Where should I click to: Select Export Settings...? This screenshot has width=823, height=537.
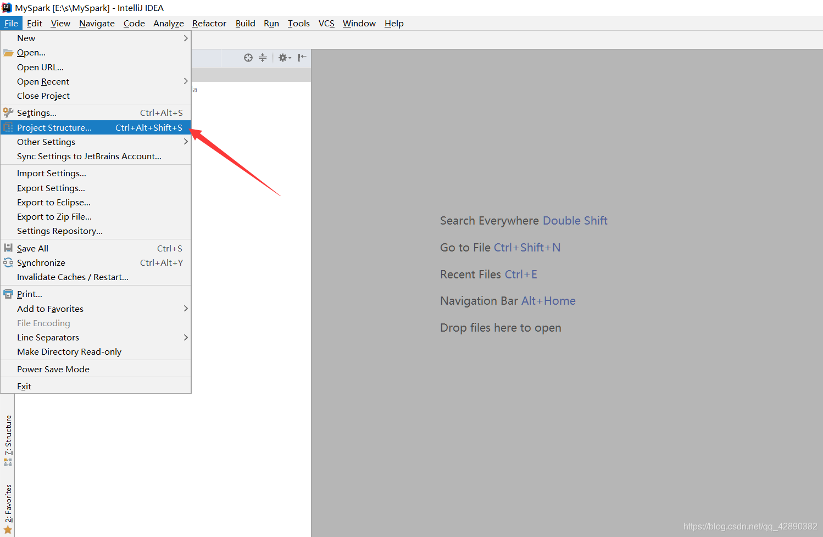point(96,188)
